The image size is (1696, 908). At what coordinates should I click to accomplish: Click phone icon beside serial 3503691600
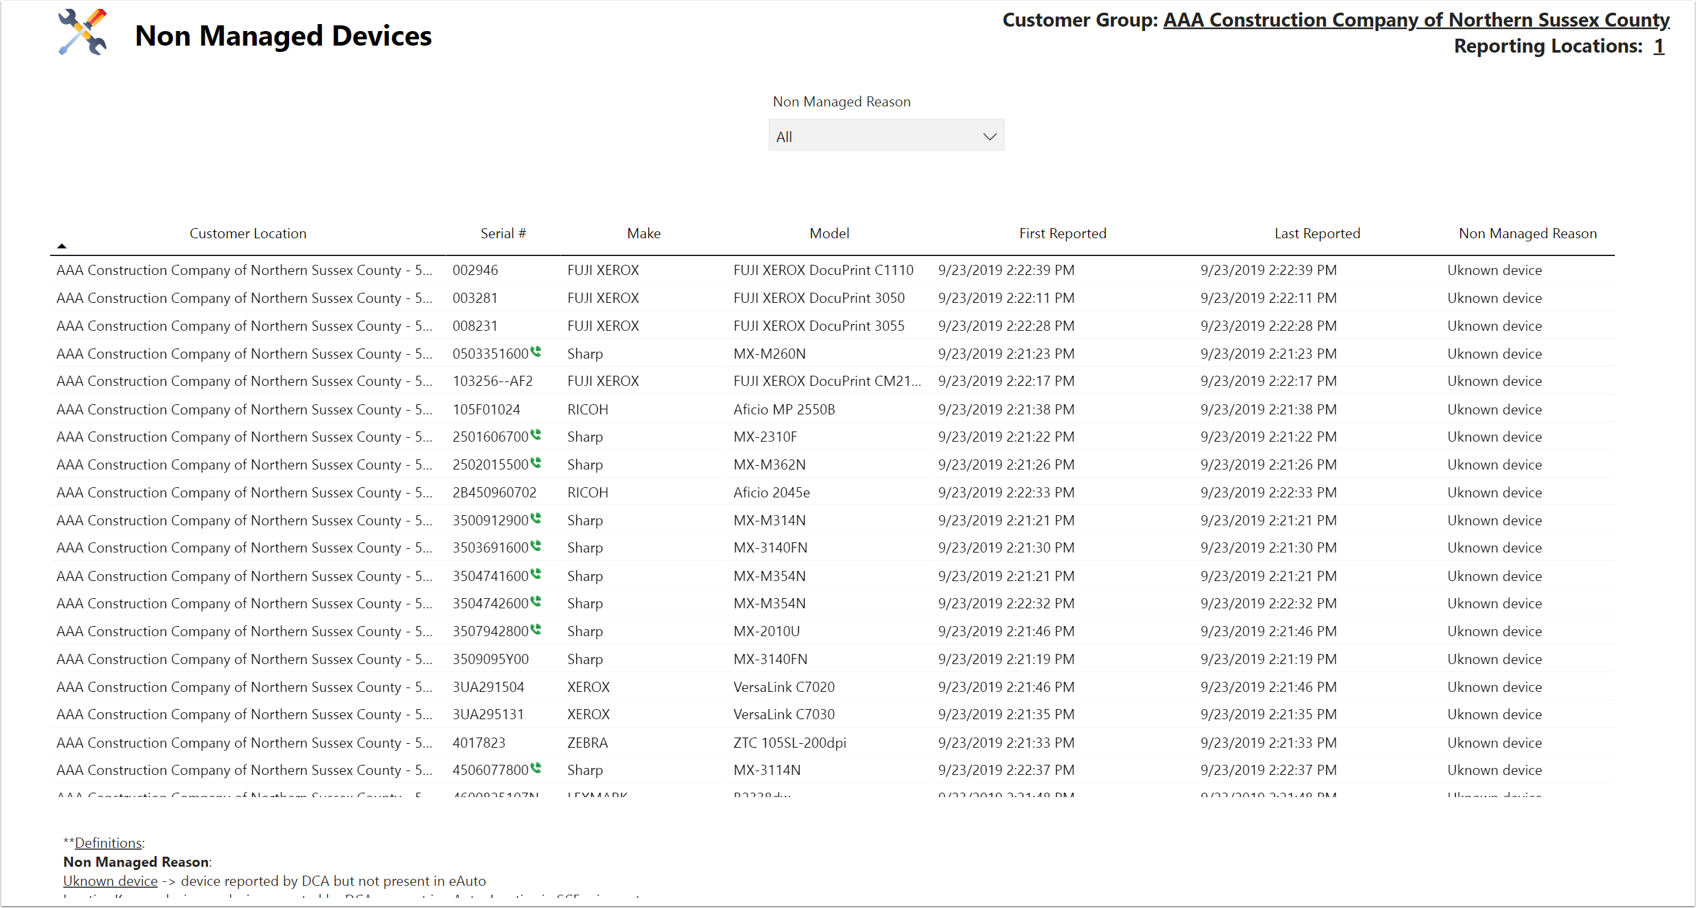point(536,546)
